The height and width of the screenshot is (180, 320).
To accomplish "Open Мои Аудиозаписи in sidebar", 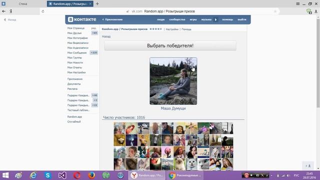I will pyautogui.click(x=78, y=48).
